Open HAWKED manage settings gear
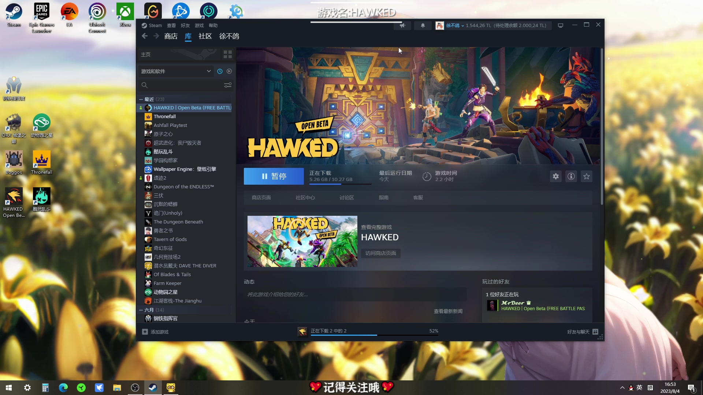Viewport: 703px width, 395px height. point(556,176)
